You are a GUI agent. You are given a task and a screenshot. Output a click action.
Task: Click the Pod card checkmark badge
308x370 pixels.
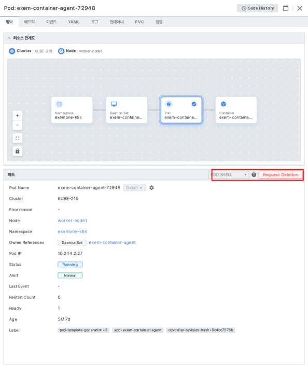194,104
